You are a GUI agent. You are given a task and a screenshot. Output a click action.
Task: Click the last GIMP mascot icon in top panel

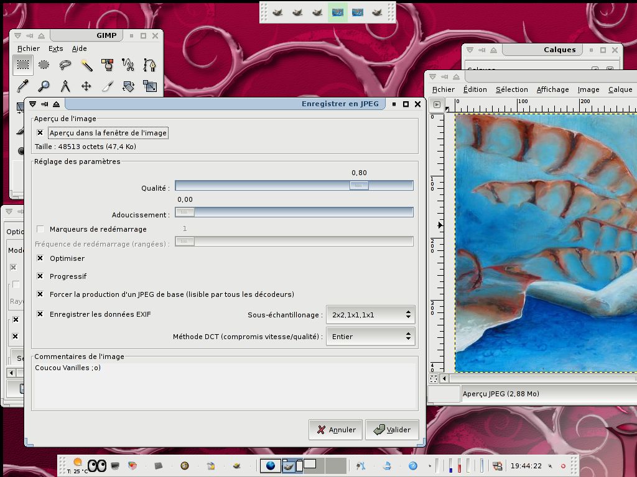[x=377, y=12]
